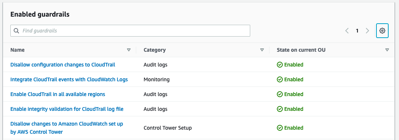Select page number 1
Screen dimensions: 399x140
357,31
